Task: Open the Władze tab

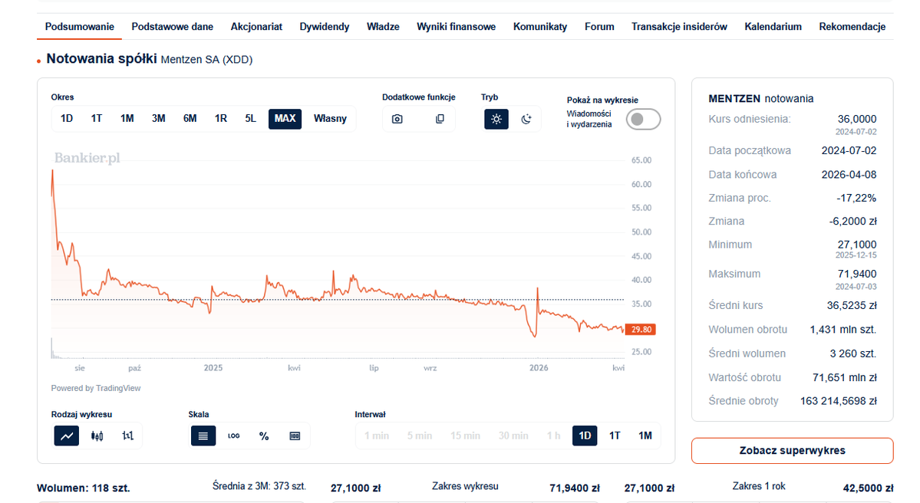Action: [x=383, y=26]
